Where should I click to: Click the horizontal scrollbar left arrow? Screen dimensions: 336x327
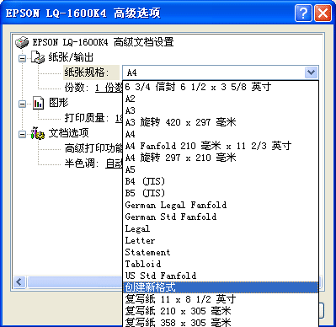point(19,281)
